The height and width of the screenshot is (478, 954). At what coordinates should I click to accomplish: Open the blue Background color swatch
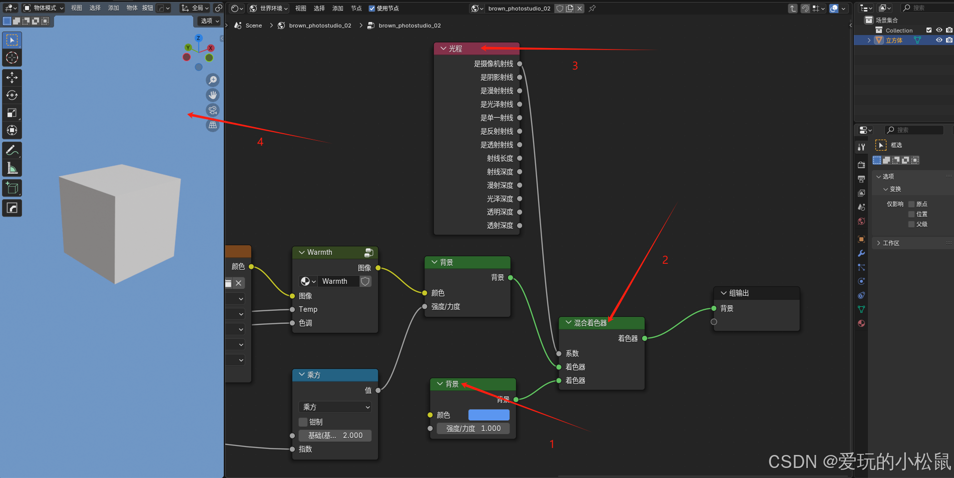[489, 415]
